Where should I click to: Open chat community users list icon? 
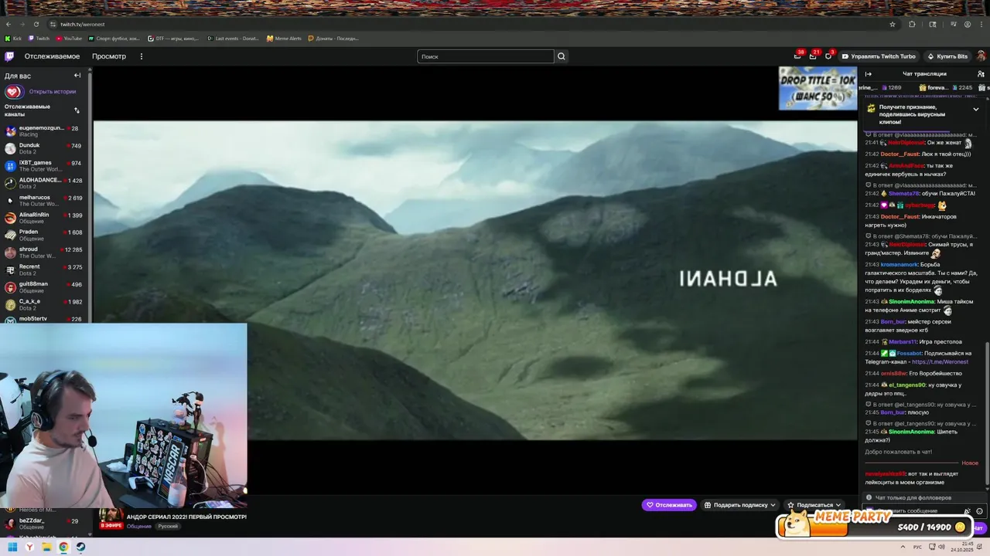point(981,74)
